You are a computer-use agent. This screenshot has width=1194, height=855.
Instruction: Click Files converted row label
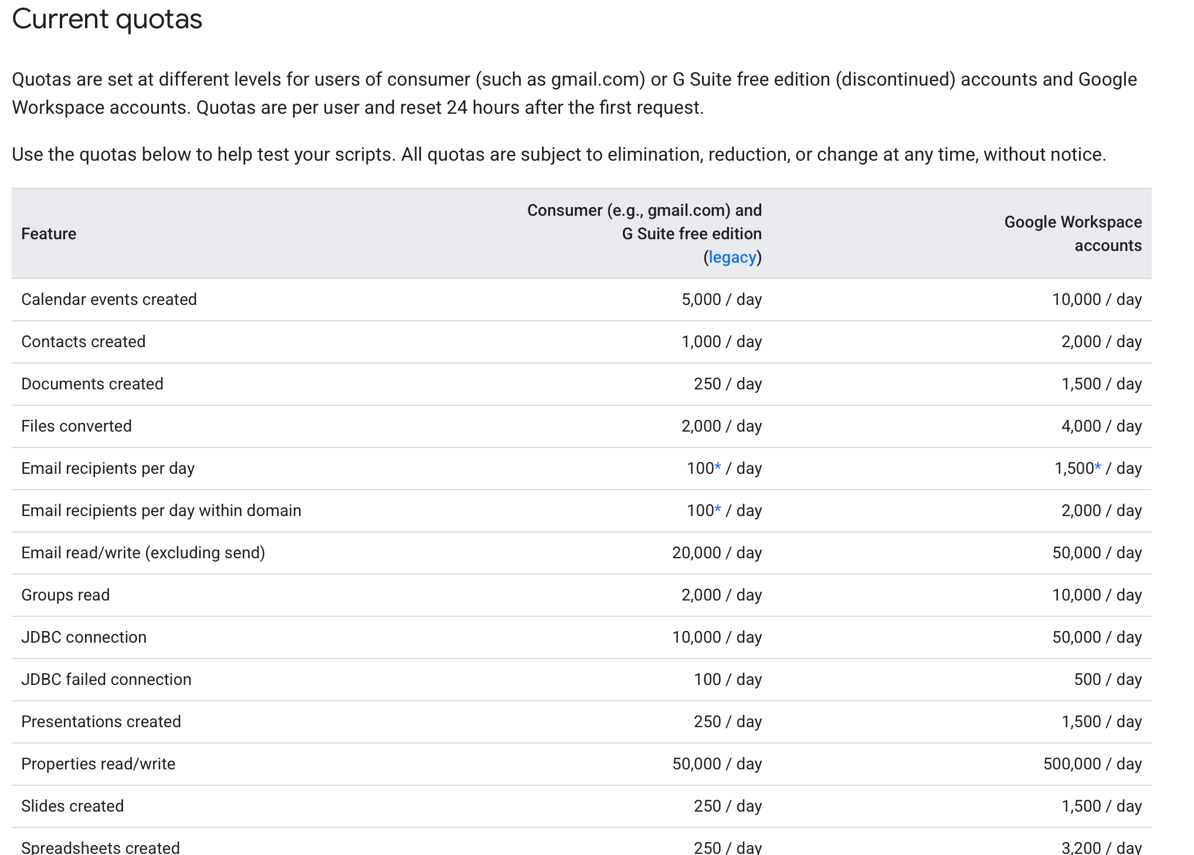coord(76,426)
